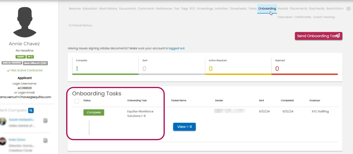The width and height of the screenshot is (353, 154).
Task: Open the Paychecks tab
Action: pyautogui.click(x=317, y=8)
